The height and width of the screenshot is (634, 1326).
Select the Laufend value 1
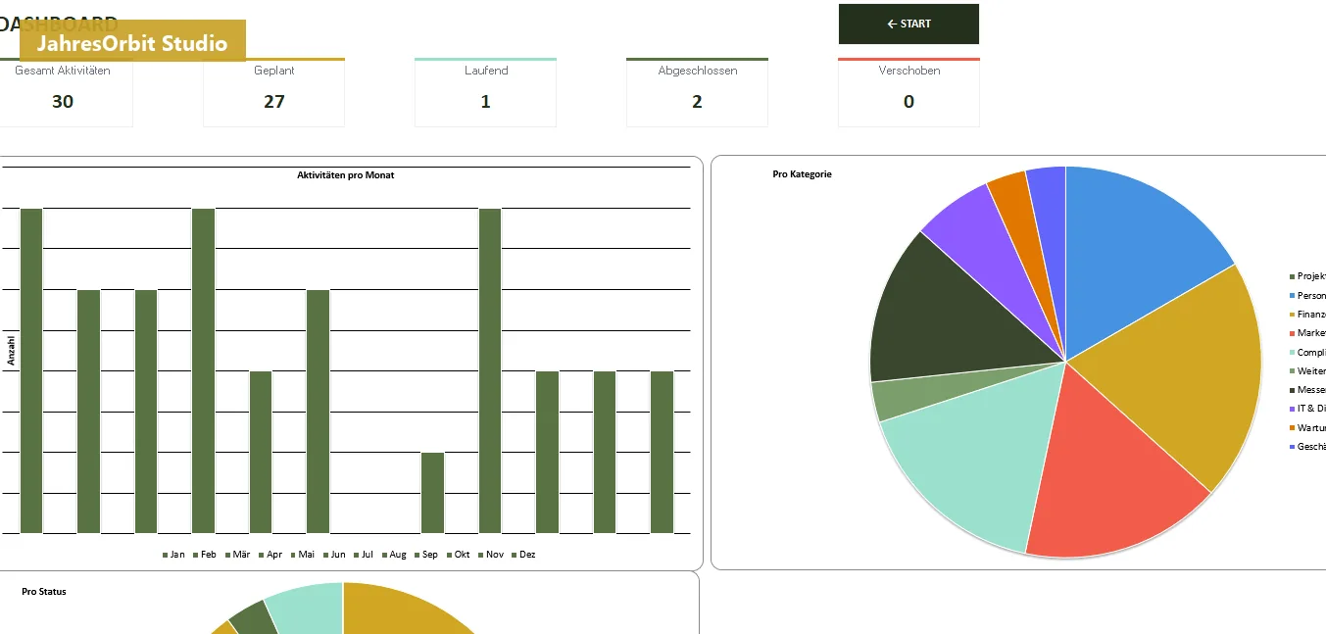[x=486, y=102]
